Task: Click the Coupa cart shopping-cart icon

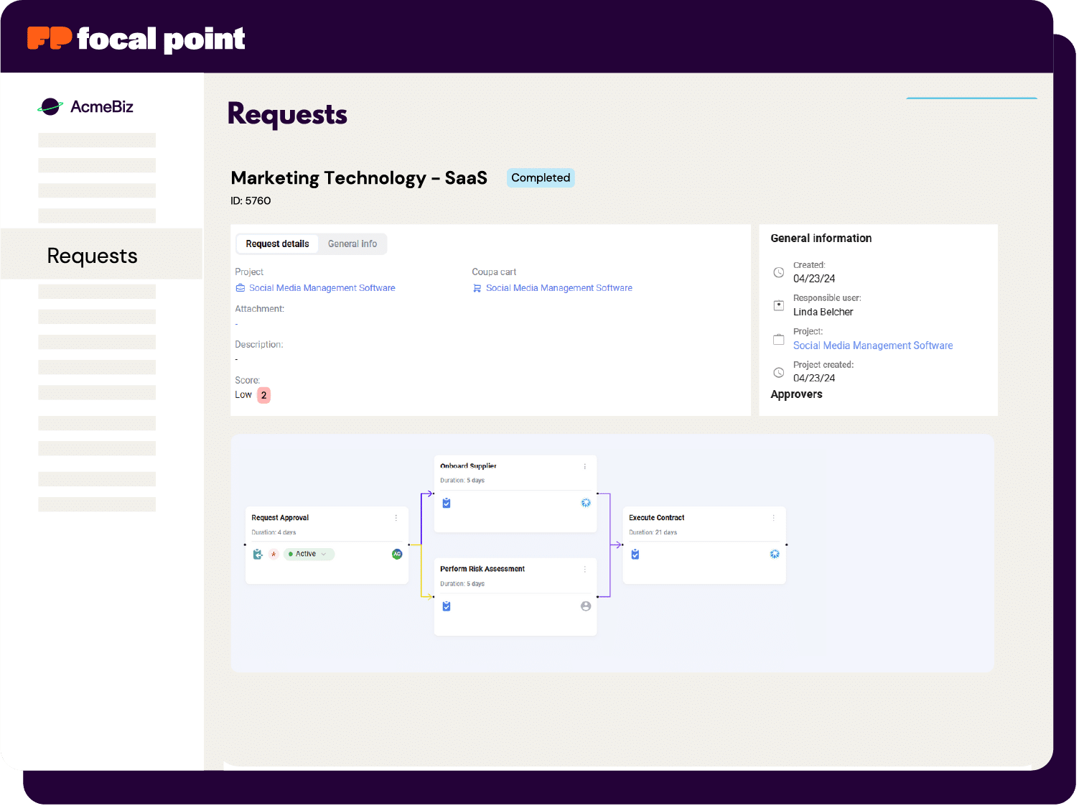Action: tap(477, 287)
